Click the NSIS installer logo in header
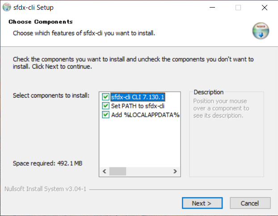 pos(261,31)
